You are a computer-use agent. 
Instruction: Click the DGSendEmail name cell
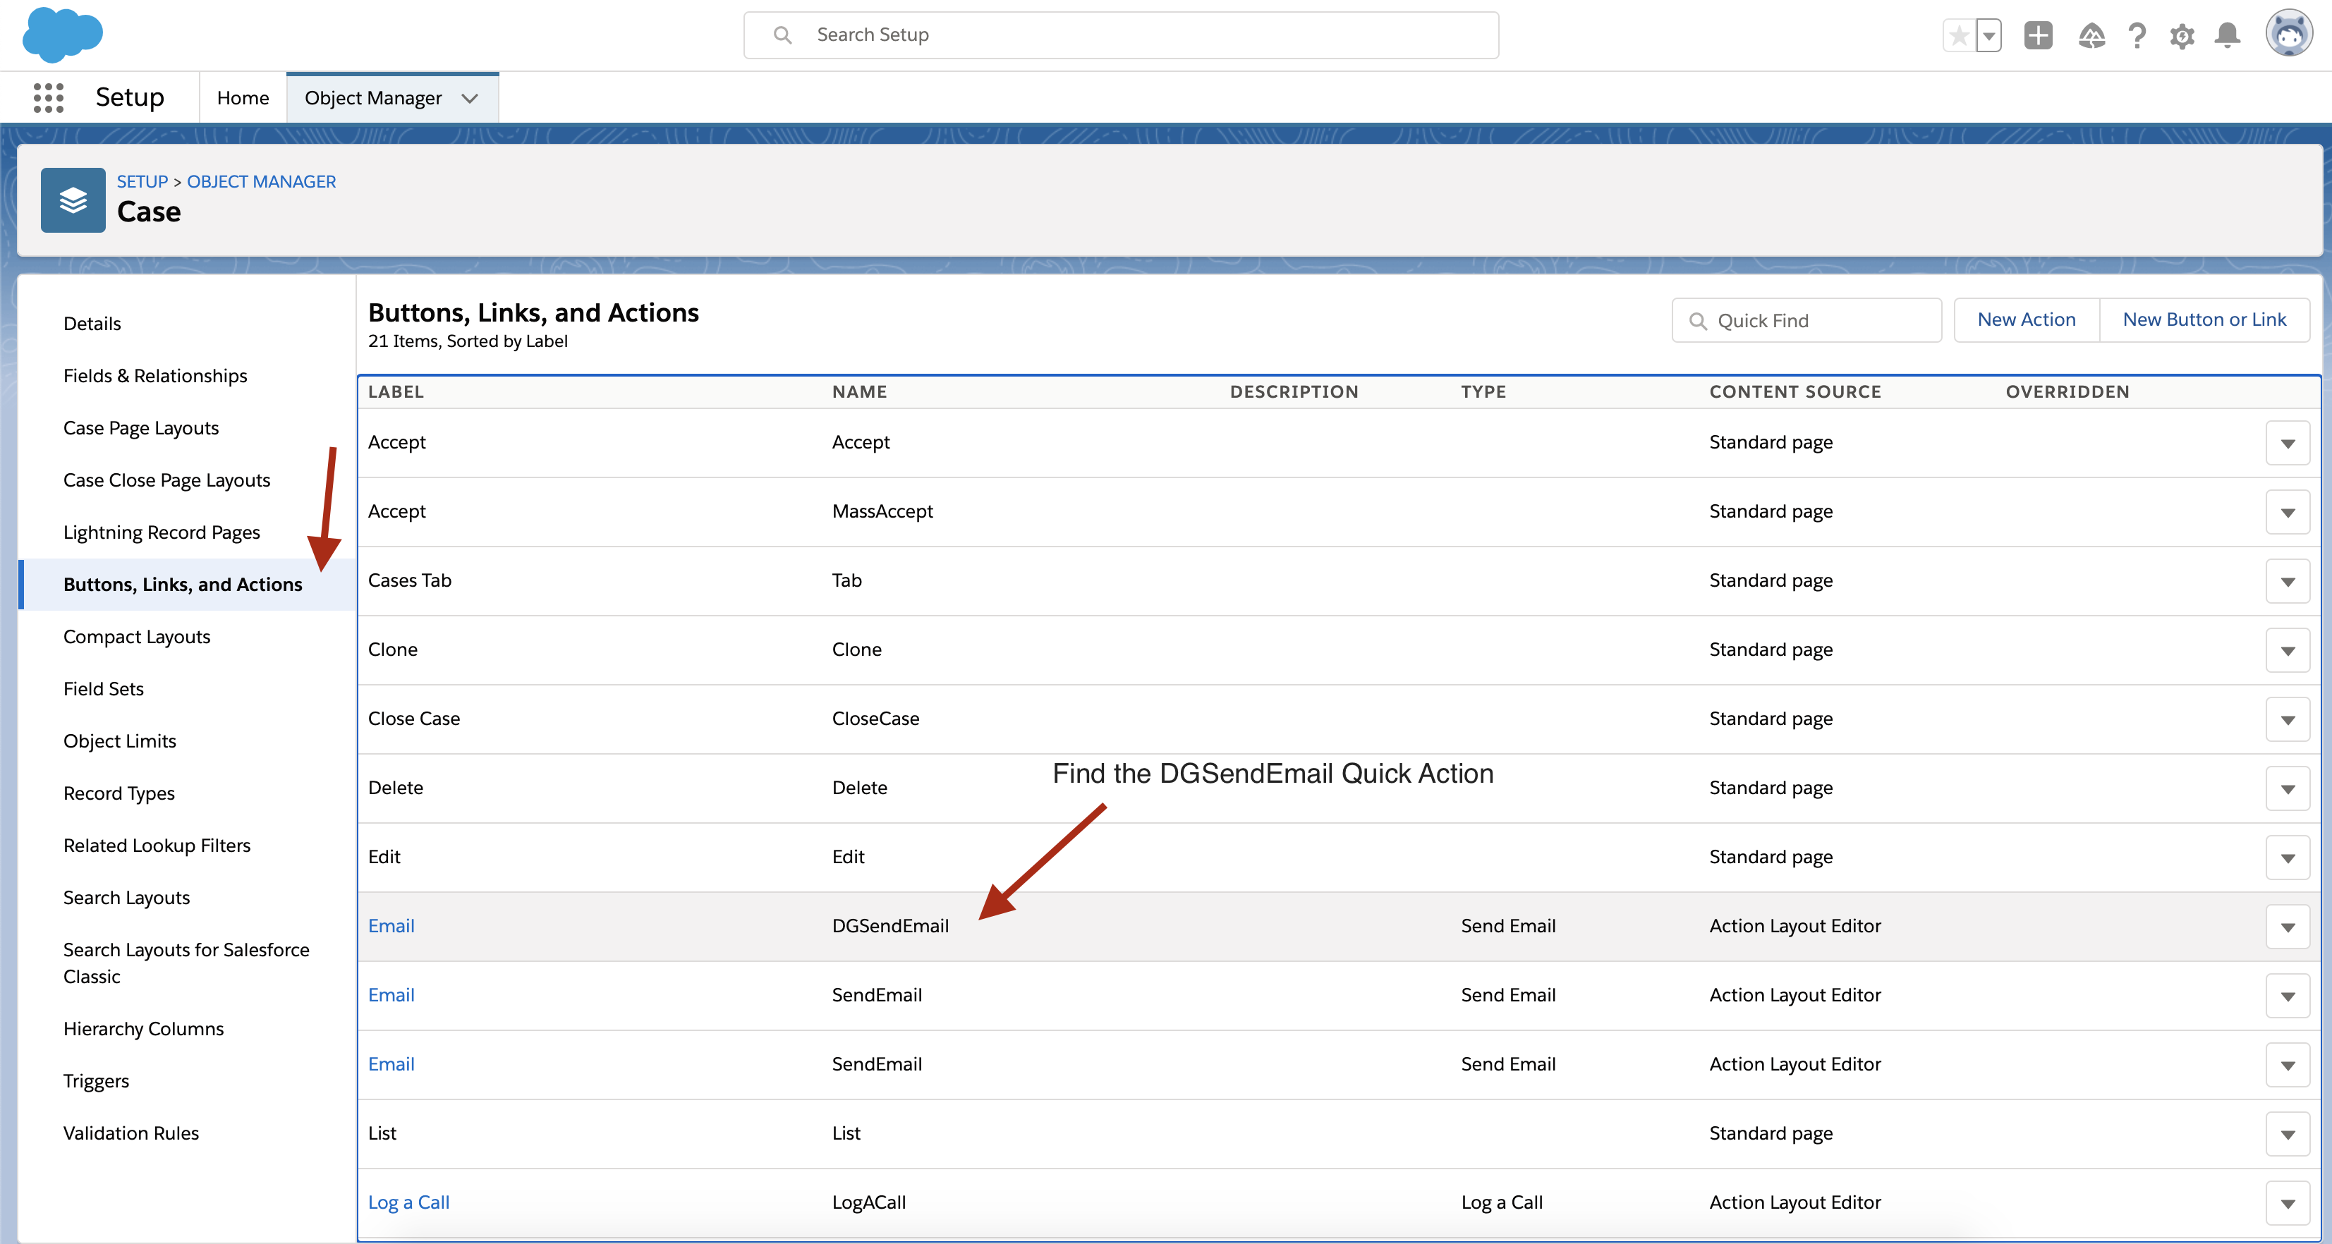pyautogui.click(x=890, y=925)
